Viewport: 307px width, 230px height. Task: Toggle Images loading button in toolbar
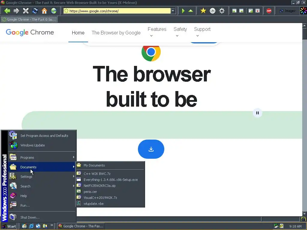(287, 11)
